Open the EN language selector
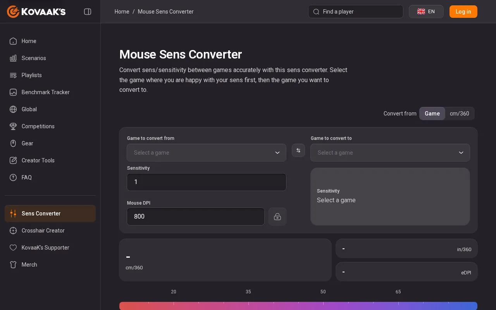The image size is (496, 310). click(x=426, y=12)
